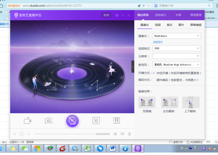Mute the speaker volume icon
This screenshot has width=218, height=155.
pos(122,134)
